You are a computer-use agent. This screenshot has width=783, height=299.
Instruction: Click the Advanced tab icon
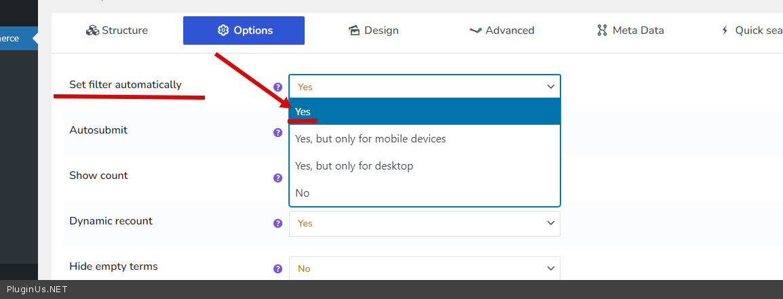pos(476,31)
